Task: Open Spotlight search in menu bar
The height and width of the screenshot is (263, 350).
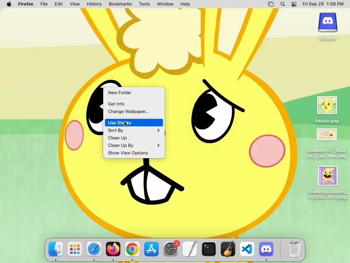Action: 283,4
